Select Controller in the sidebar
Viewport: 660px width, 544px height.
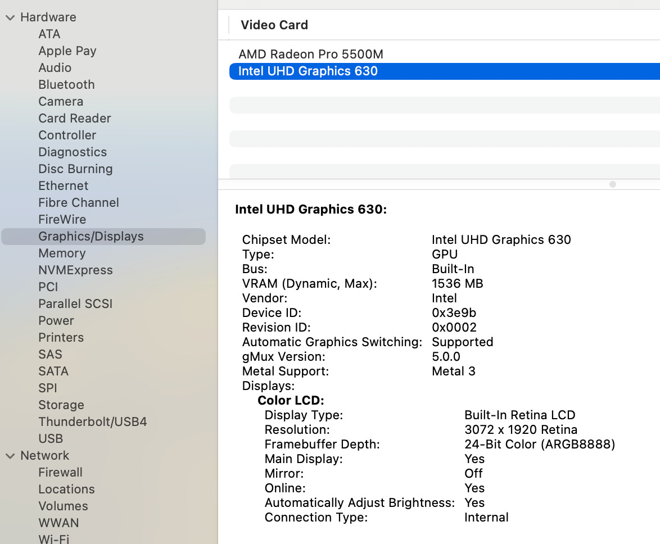[x=67, y=135]
